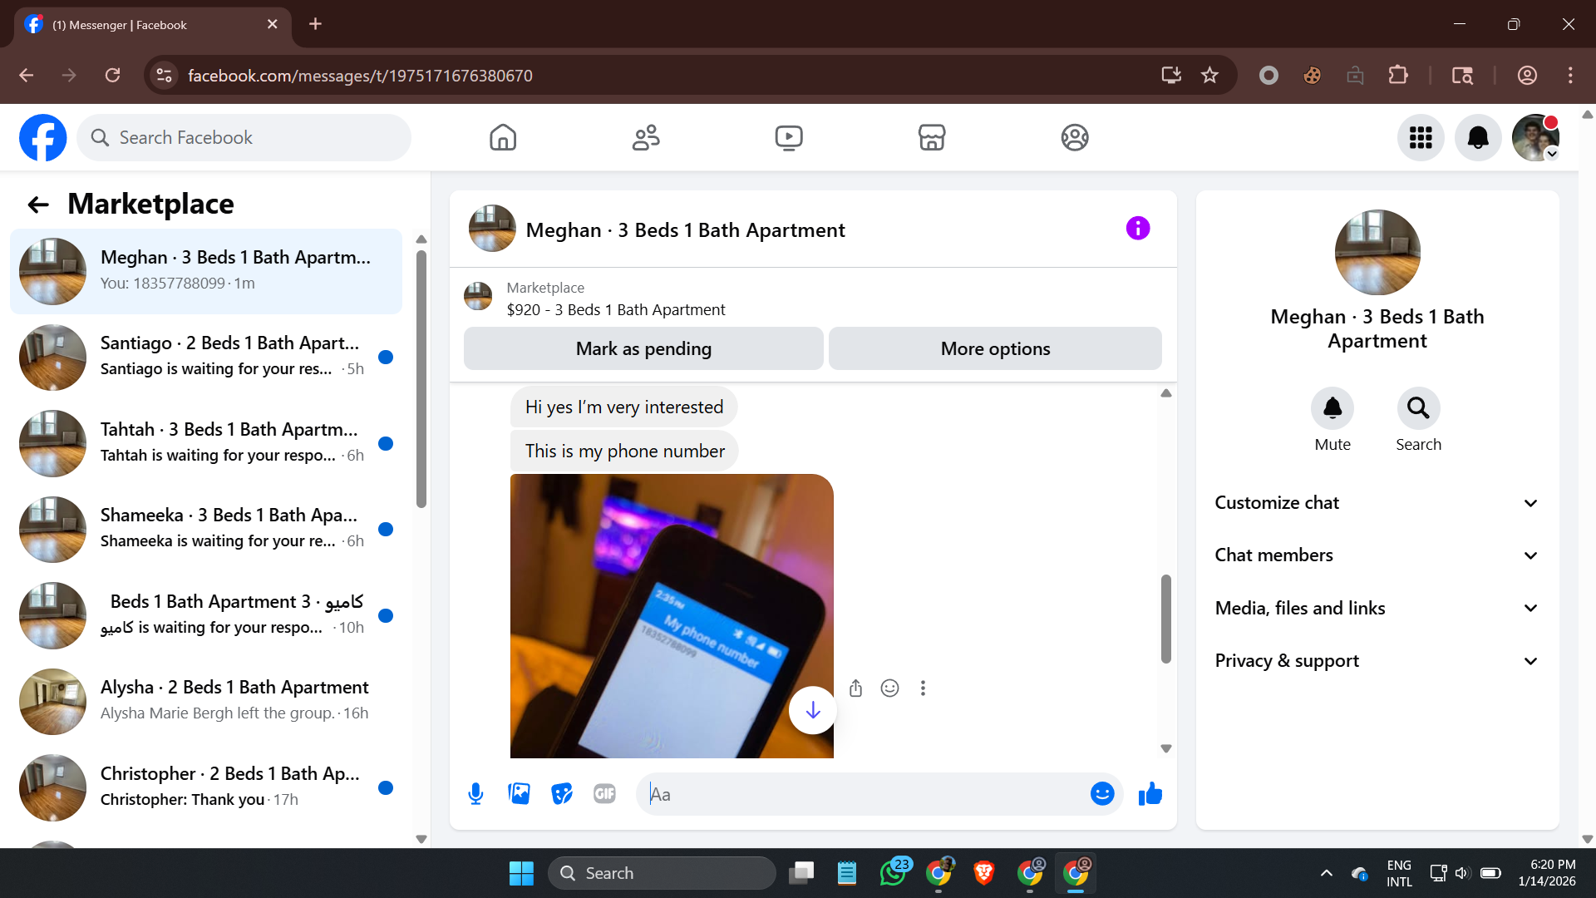The height and width of the screenshot is (898, 1596).
Task: React to the photo with emoji icon
Action: 889,688
